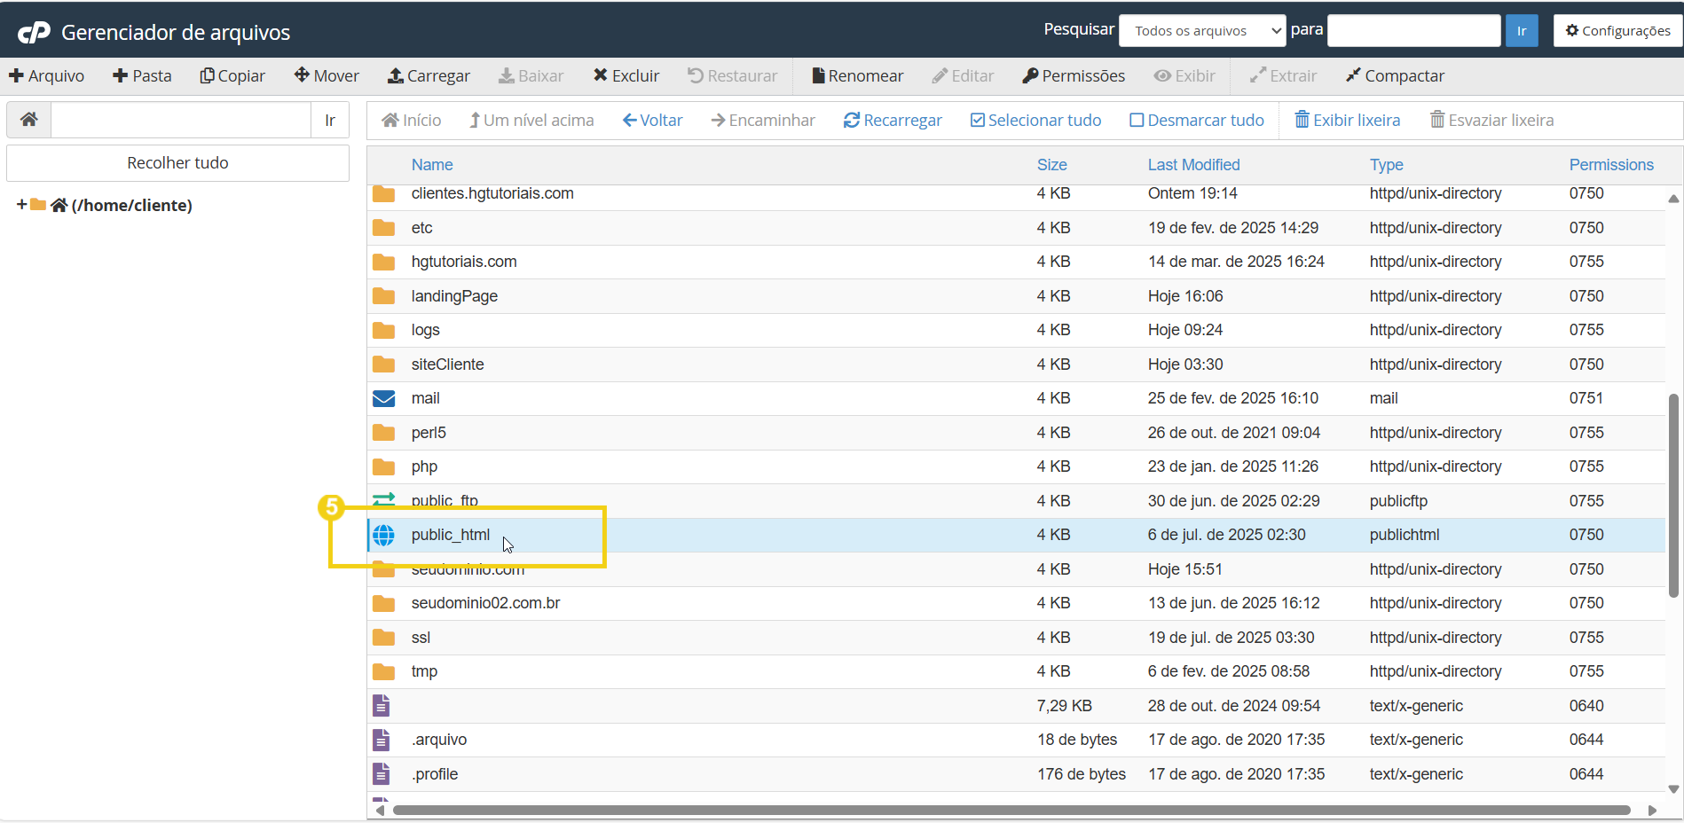The height and width of the screenshot is (823, 1684).
Task: Expand the /home/cliente tree node
Action: (22, 205)
